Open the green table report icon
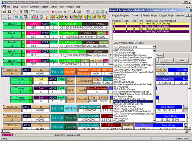 (102, 12)
